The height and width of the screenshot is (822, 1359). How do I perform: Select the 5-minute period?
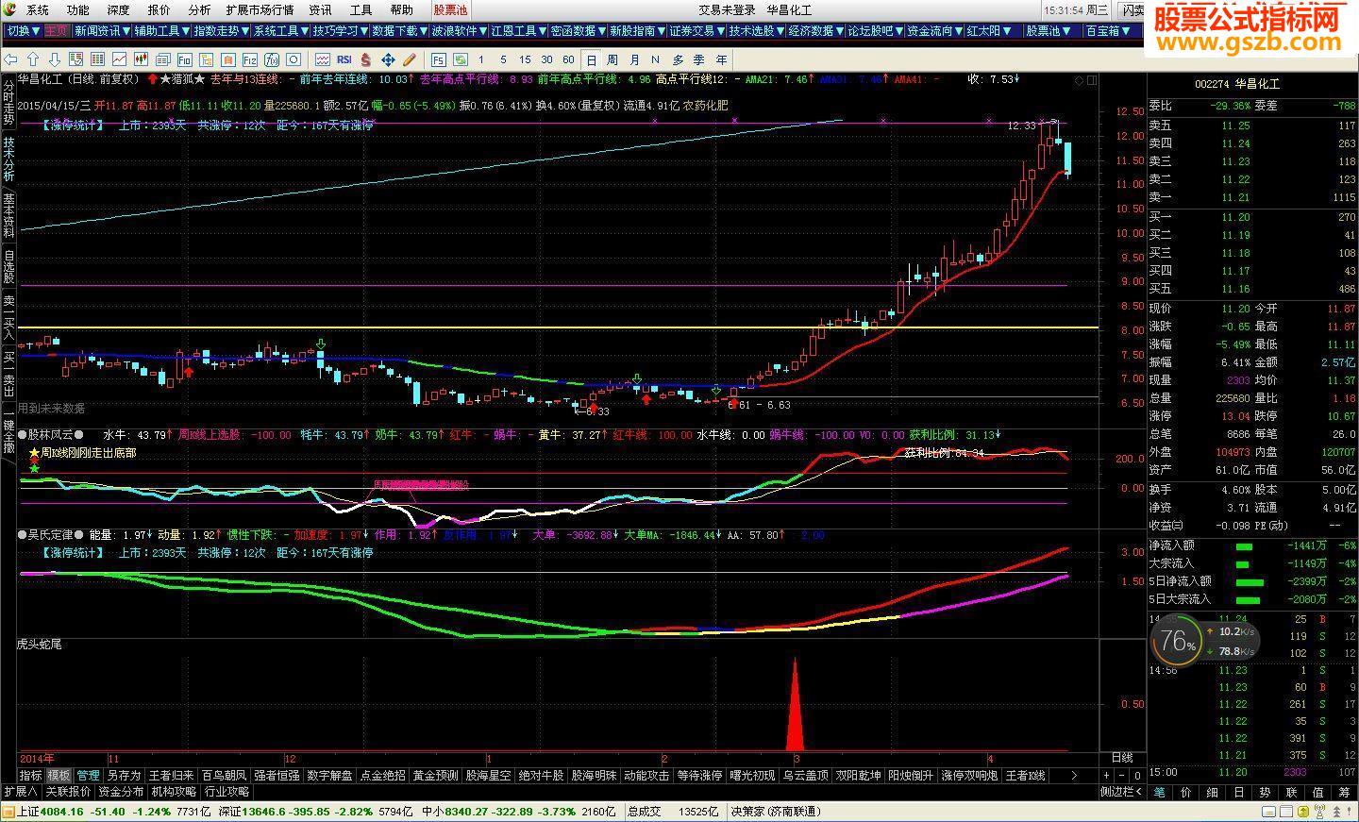(503, 59)
